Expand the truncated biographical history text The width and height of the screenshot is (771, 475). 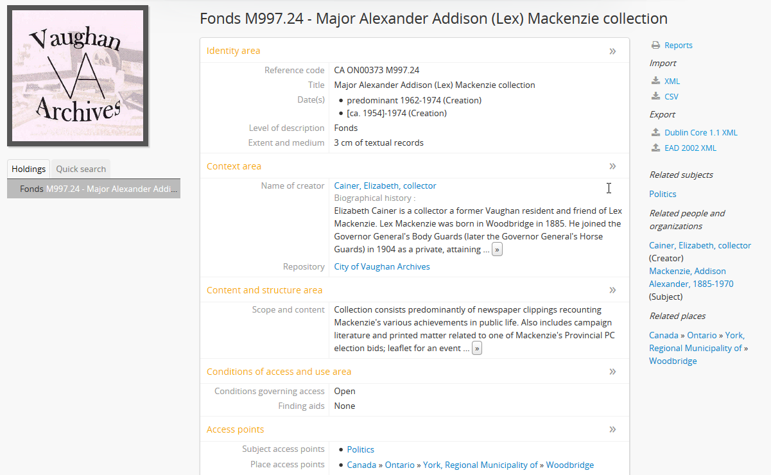click(x=497, y=250)
